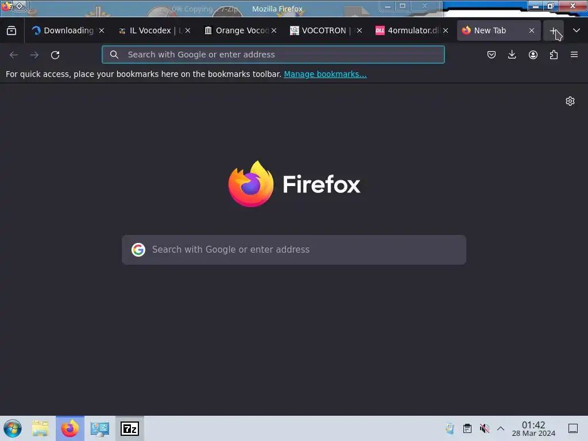Click the central Google search box

[294, 250]
